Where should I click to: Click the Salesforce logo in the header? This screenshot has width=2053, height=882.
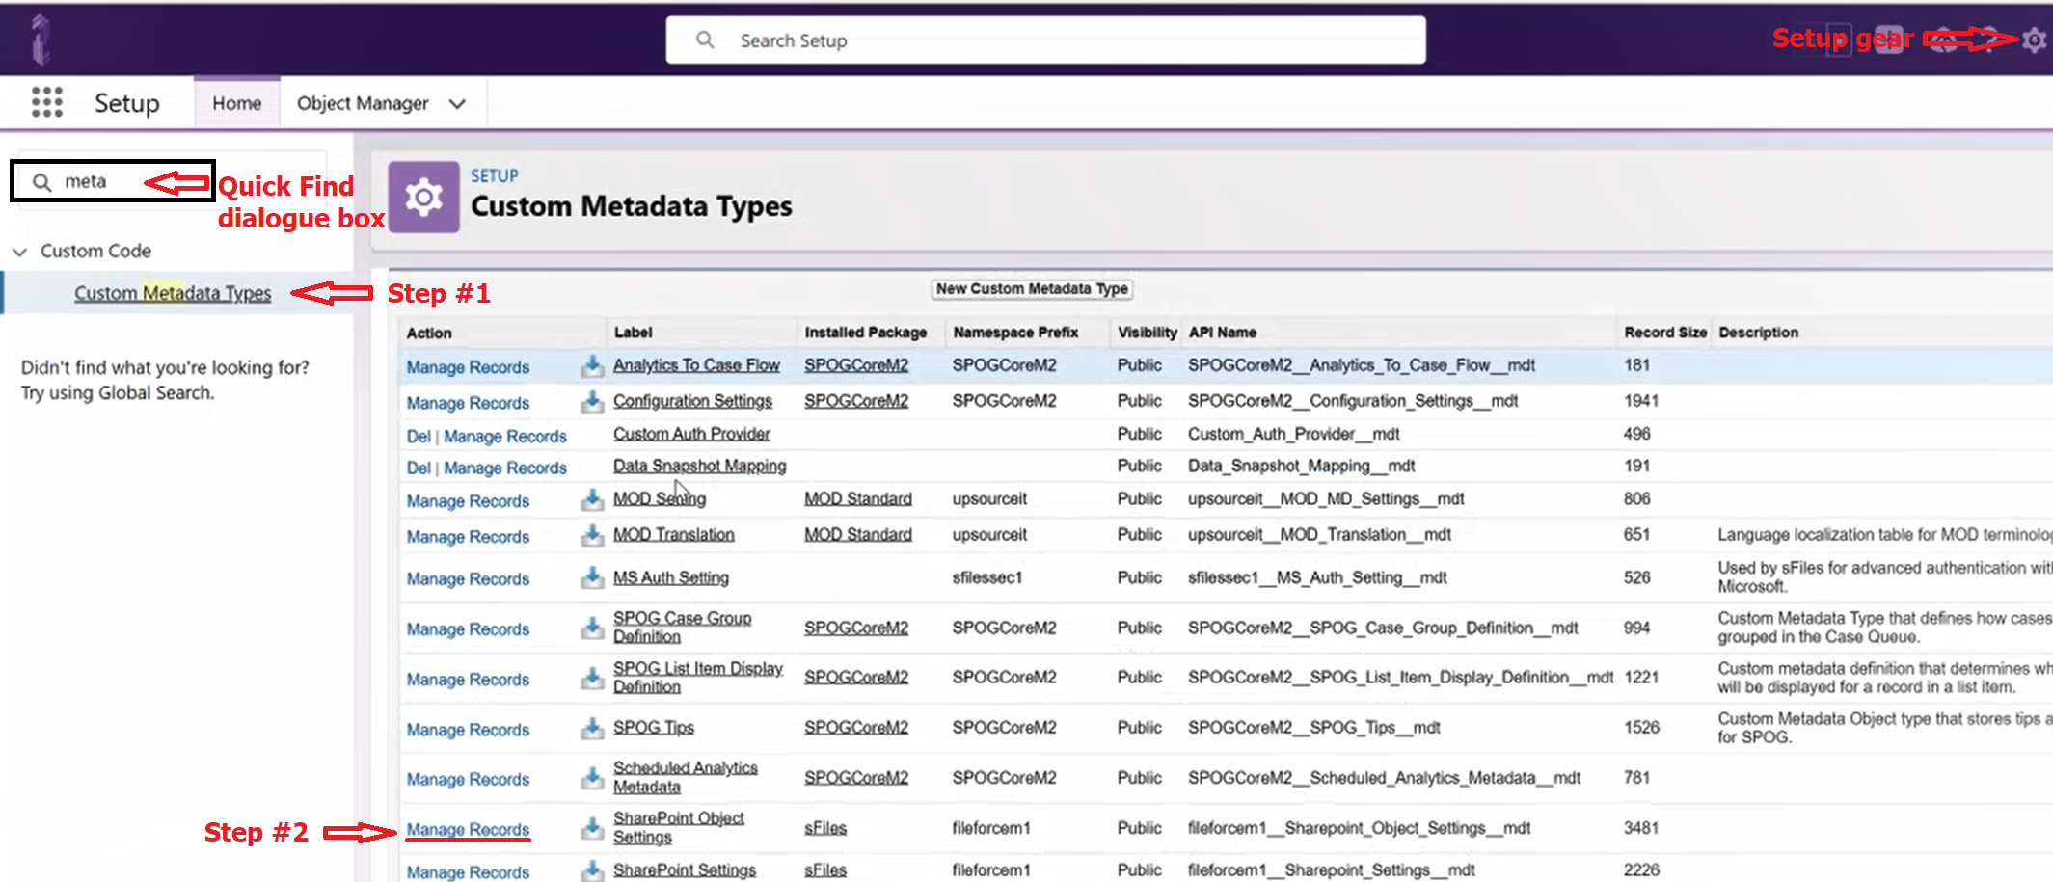click(40, 40)
